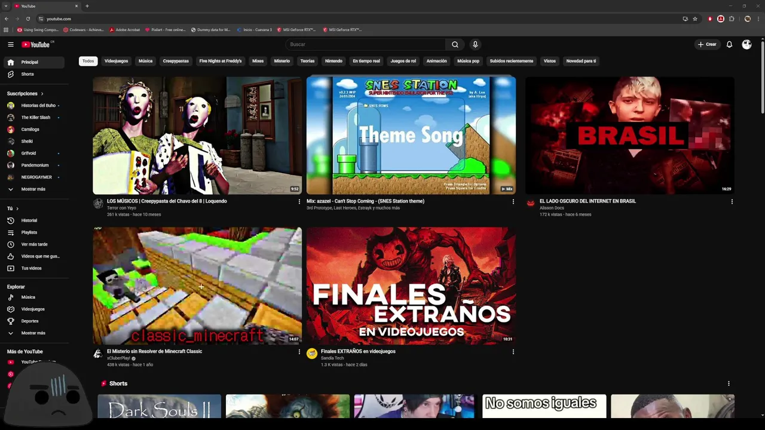Expand Mostrar más under Explorar
Screen dimensions: 765x430
(34, 333)
